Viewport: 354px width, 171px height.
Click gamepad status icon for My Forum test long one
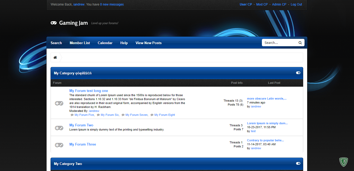[x=59, y=103]
